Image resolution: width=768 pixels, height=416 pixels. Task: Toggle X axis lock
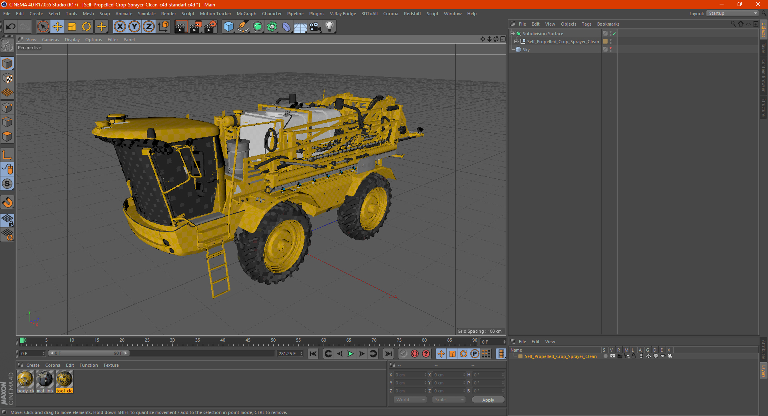pos(120,27)
